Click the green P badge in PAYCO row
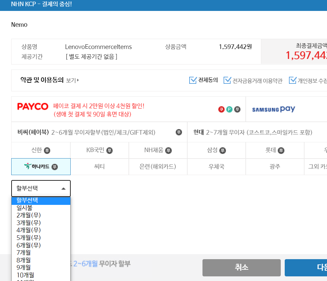The height and width of the screenshot is (281, 327). click(229, 109)
